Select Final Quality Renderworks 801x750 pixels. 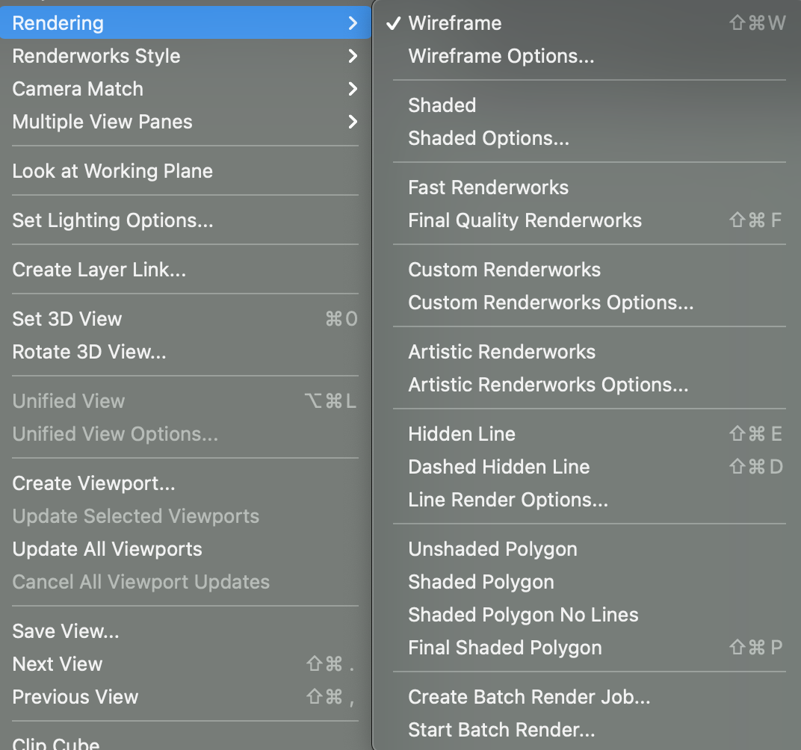coord(525,220)
